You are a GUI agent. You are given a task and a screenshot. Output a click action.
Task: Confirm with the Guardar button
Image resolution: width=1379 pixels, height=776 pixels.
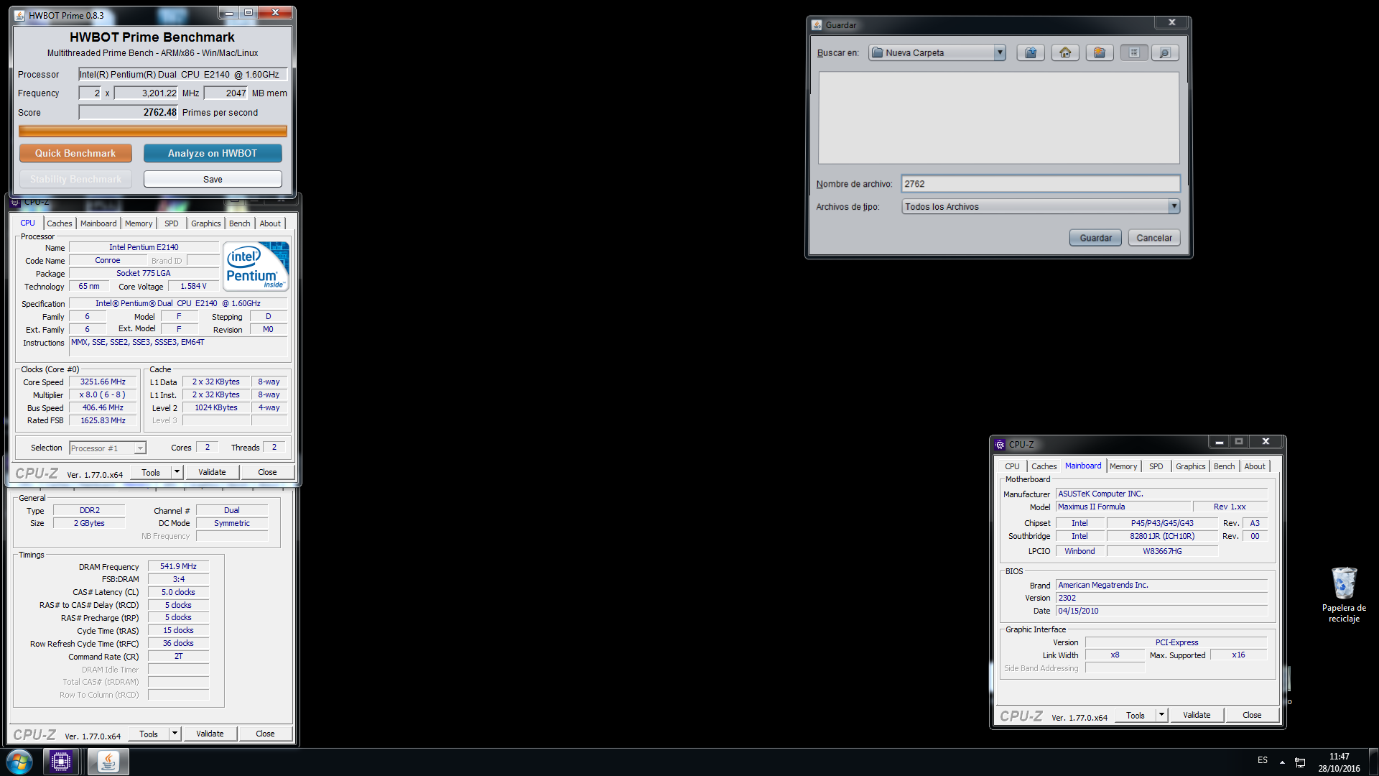pyautogui.click(x=1095, y=238)
